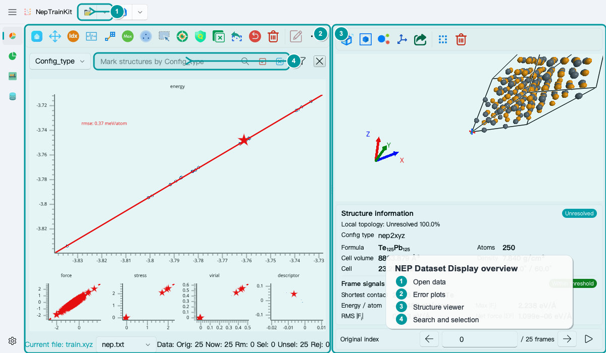This screenshot has height=353, width=606.
Task: Open the green pie chart sidebar page
Action: point(13,56)
